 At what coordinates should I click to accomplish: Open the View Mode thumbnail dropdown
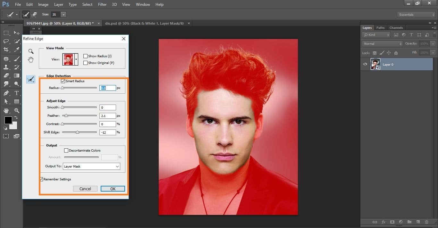tap(77, 59)
